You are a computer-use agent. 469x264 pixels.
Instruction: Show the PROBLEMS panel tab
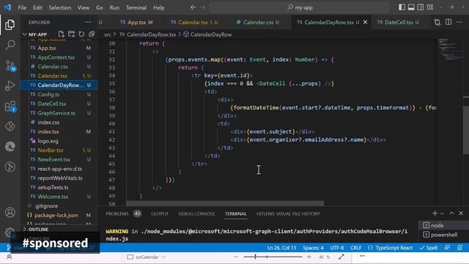[123, 213]
